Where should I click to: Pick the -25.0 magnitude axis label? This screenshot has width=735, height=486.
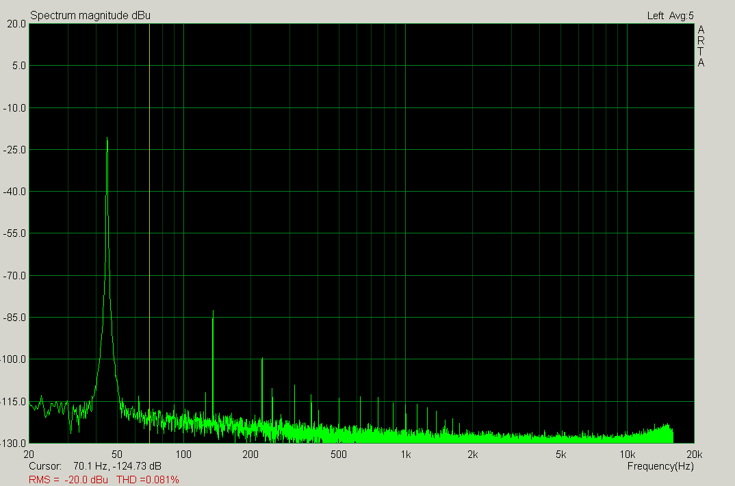[14, 150]
